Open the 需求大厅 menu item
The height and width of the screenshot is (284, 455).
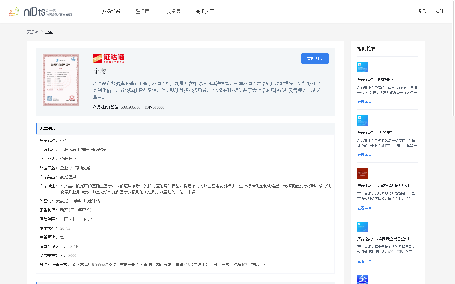tap(205, 11)
